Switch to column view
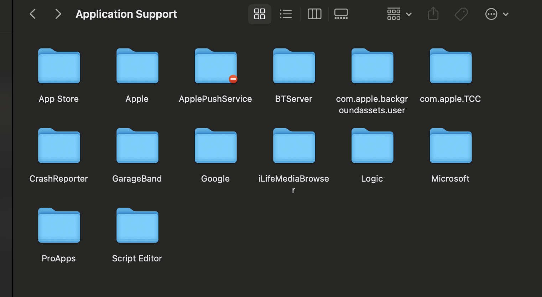 (314, 14)
